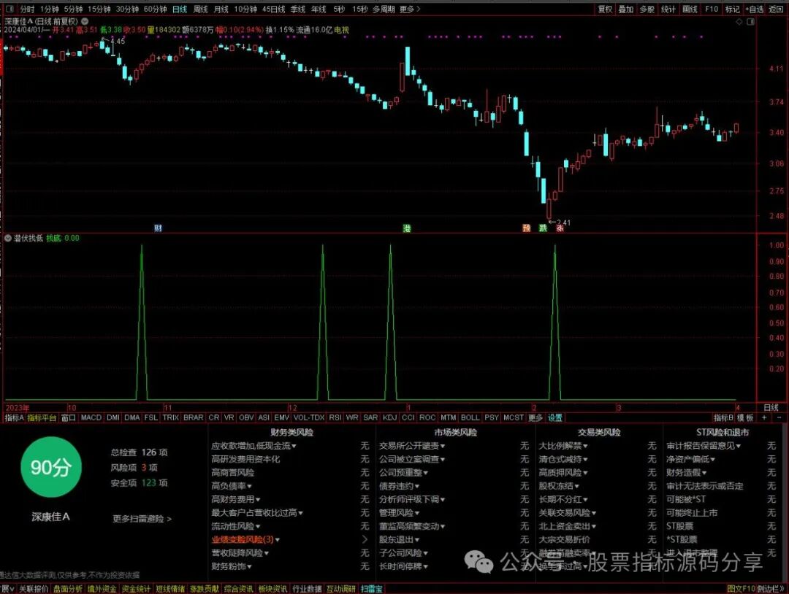Select the BOLL indicator

tap(470, 417)
